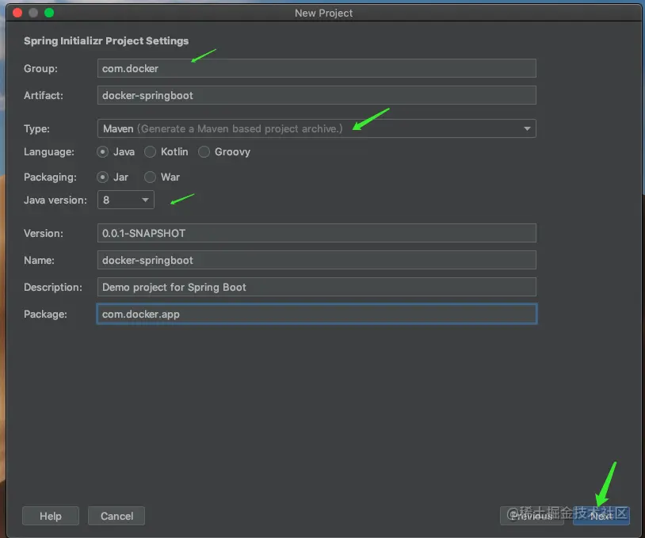The image size is (645, 538).
Task: Click the Cancel button
Action: [x=116, y=516]
